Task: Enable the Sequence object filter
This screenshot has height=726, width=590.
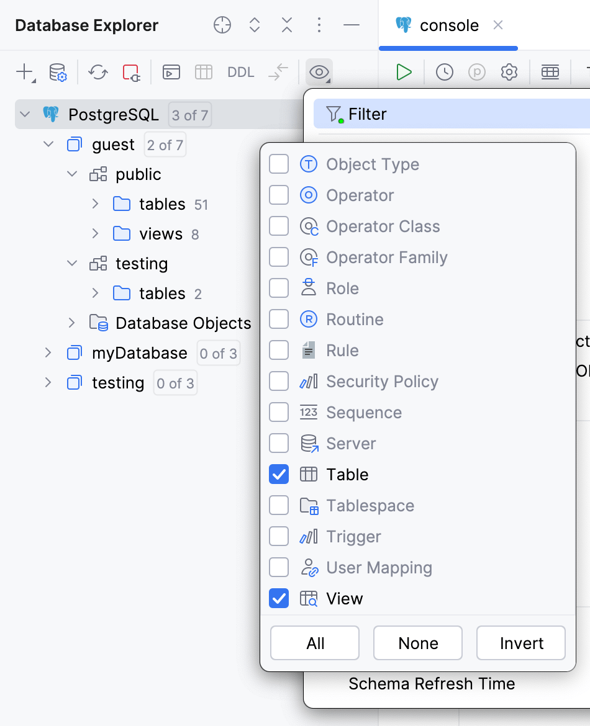Action: [279, 412]
